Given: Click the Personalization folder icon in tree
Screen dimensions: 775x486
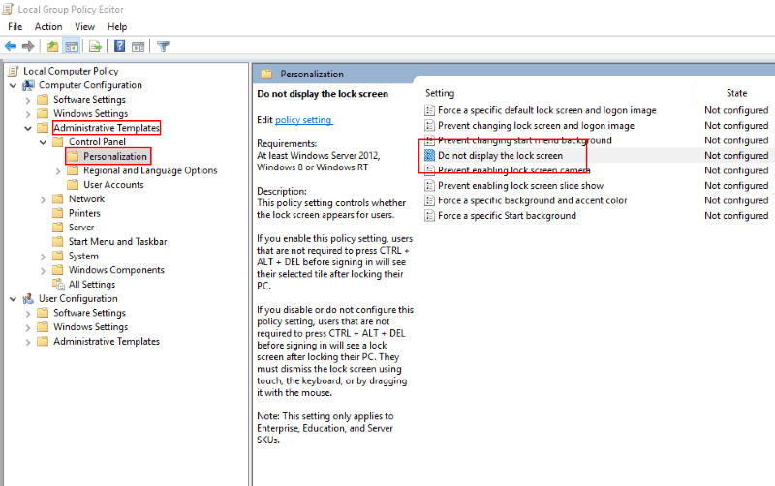Looking at the screenshot, I should point(74,157).
